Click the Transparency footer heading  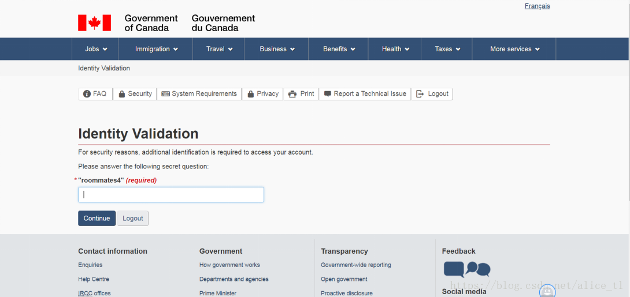pyautogui.click(x=344, y=251)
